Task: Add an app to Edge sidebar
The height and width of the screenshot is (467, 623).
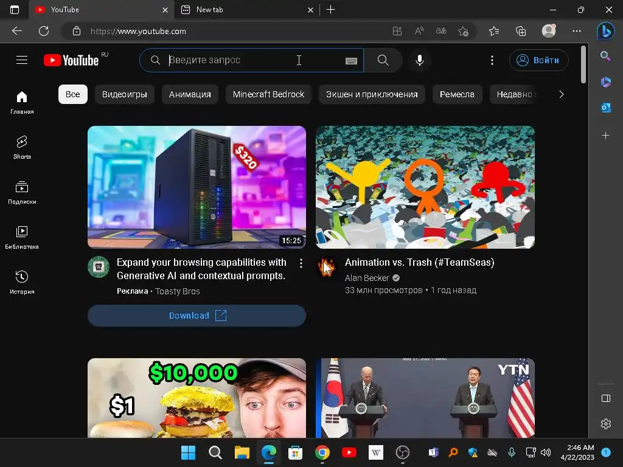Action: coord(605,136)
